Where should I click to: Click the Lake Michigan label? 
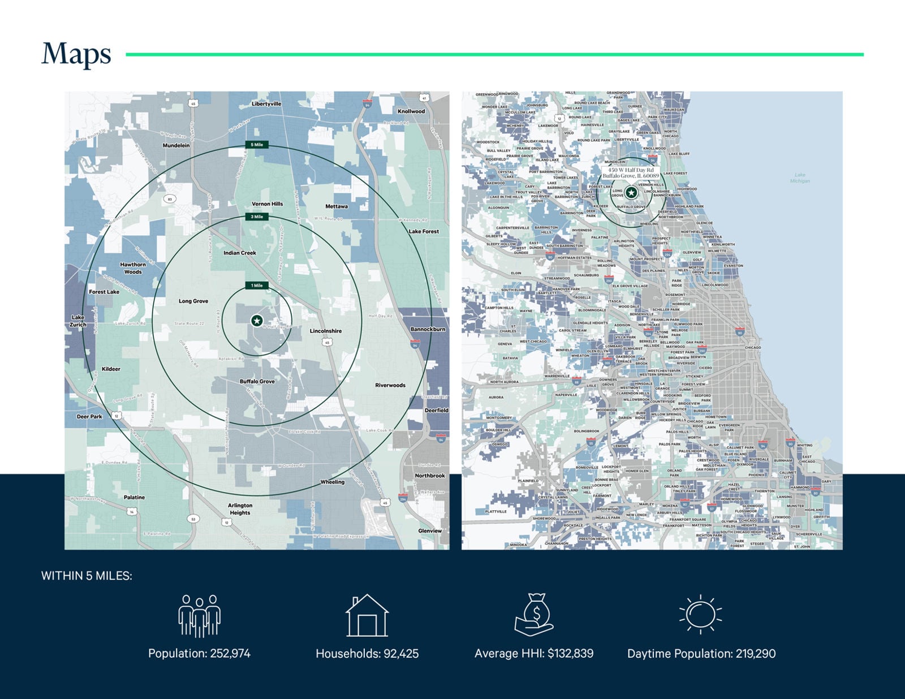[800, 178]
